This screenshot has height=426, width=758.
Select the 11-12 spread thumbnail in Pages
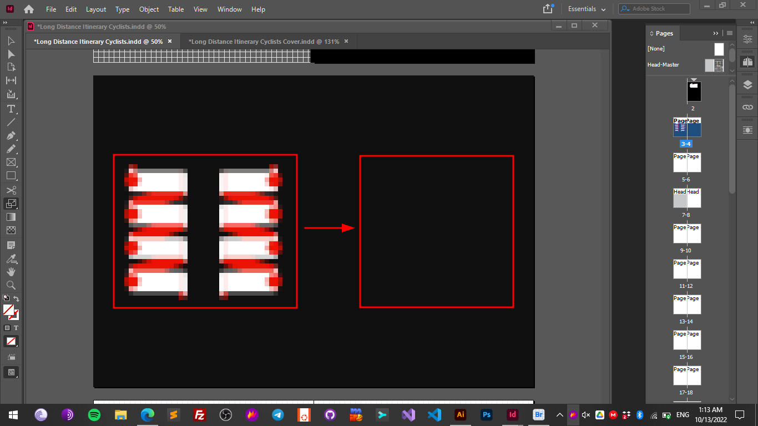[x=687, y=269]
